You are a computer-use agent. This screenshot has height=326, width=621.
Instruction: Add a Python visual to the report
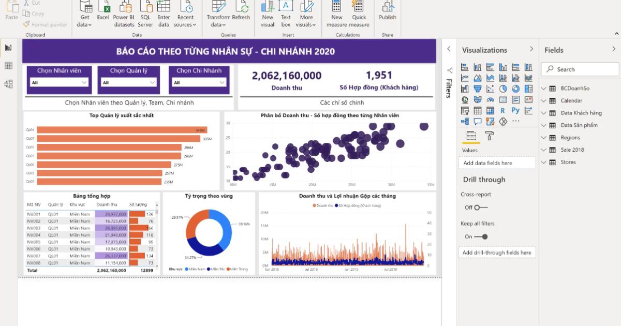click(515, 110)
